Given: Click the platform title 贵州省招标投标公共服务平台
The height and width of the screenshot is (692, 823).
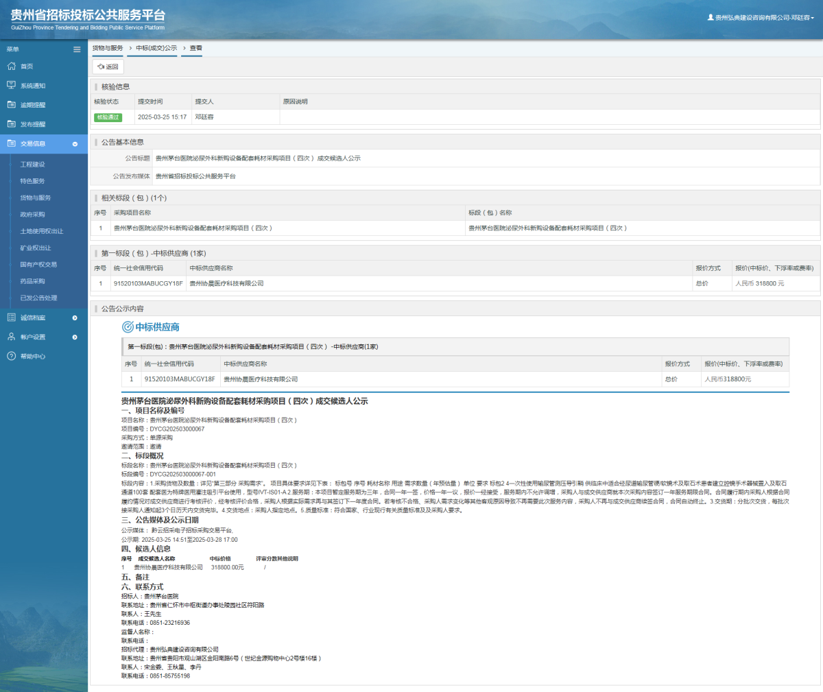Looking at the screenshot, I should [88, 14].
